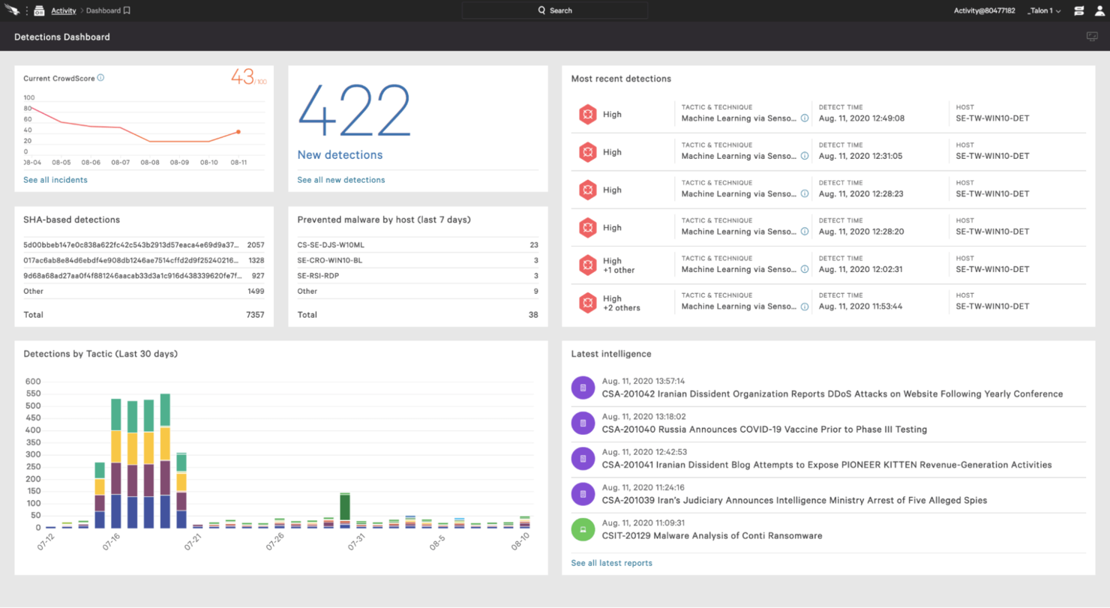Click the CrowdStrike Falcon logo

(13, 10)
